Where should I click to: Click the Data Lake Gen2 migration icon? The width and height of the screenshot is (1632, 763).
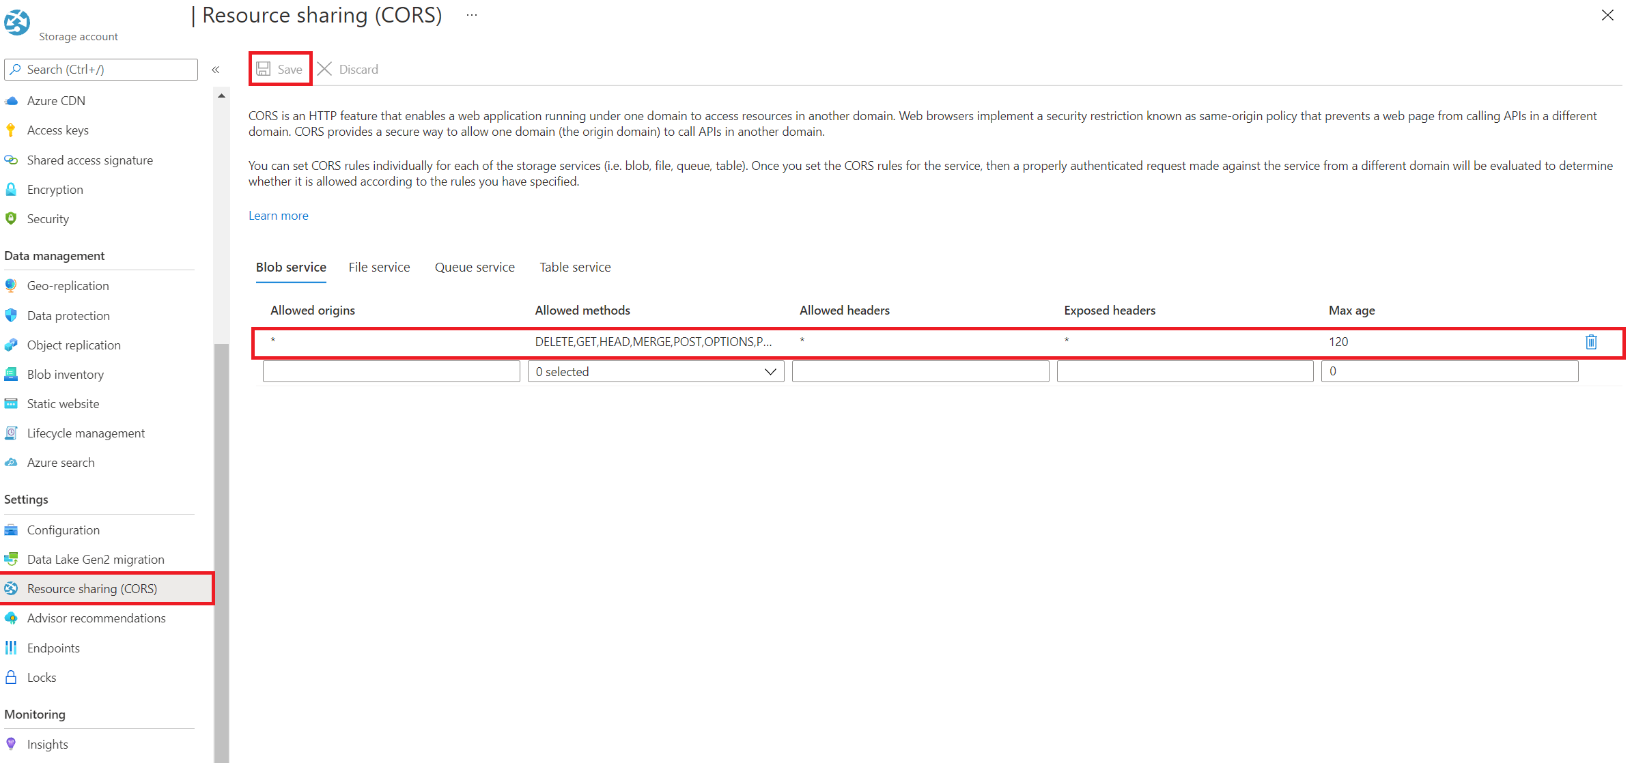(11, 560)
